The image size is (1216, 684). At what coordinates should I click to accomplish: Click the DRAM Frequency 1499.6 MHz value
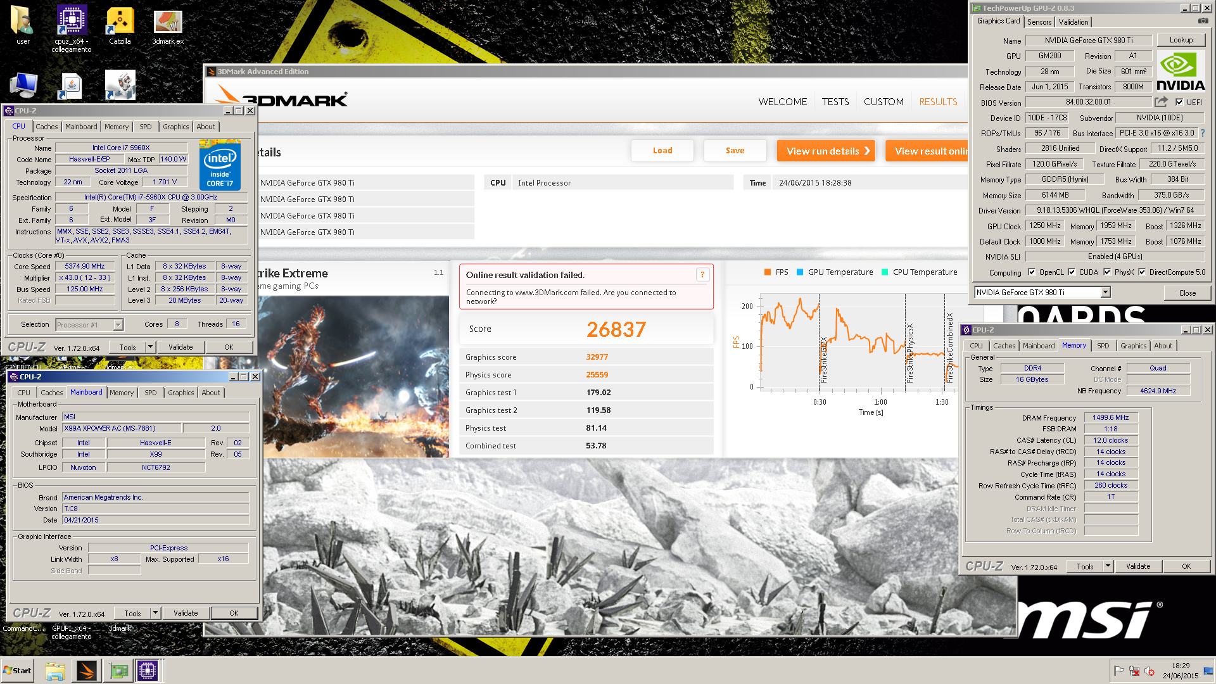pos(1111,417)
